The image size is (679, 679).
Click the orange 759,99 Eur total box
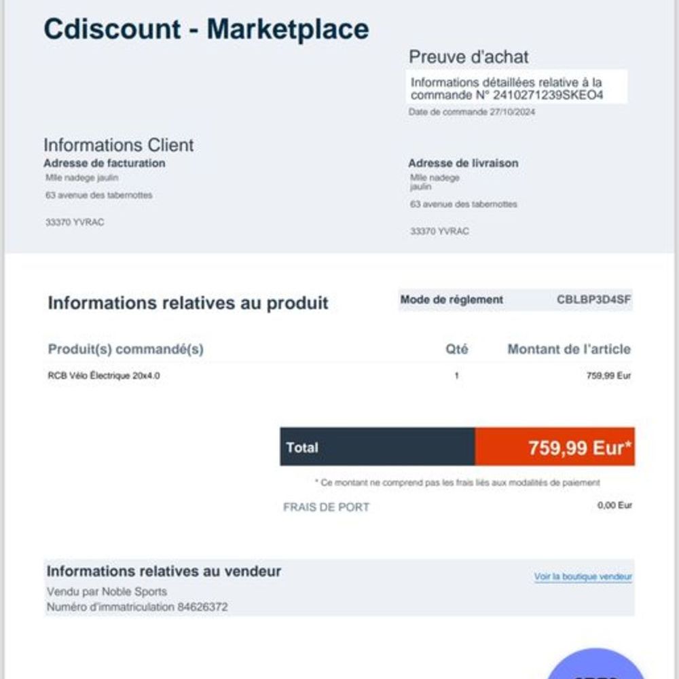[x=555, y=447]
